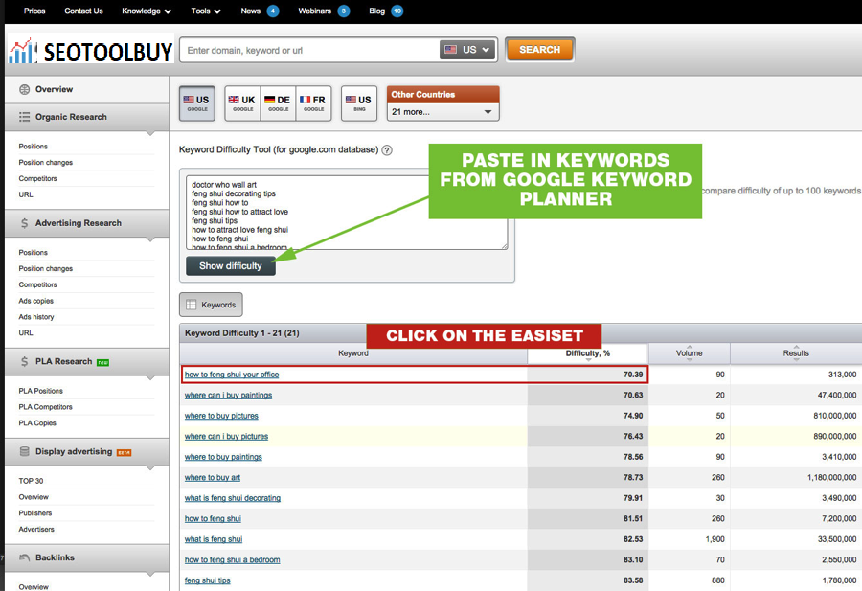Open Advertisers under Display advertising
The image size is (862, 591).
point(36,529)
